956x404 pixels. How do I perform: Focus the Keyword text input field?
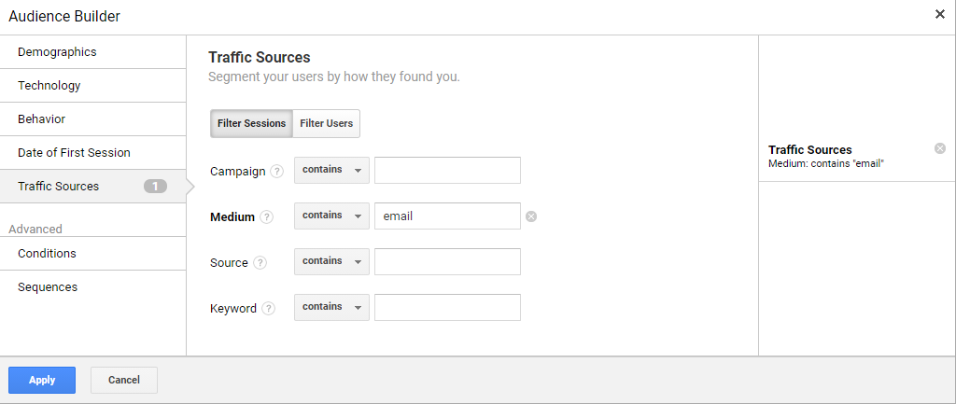(x=447, y=308)
